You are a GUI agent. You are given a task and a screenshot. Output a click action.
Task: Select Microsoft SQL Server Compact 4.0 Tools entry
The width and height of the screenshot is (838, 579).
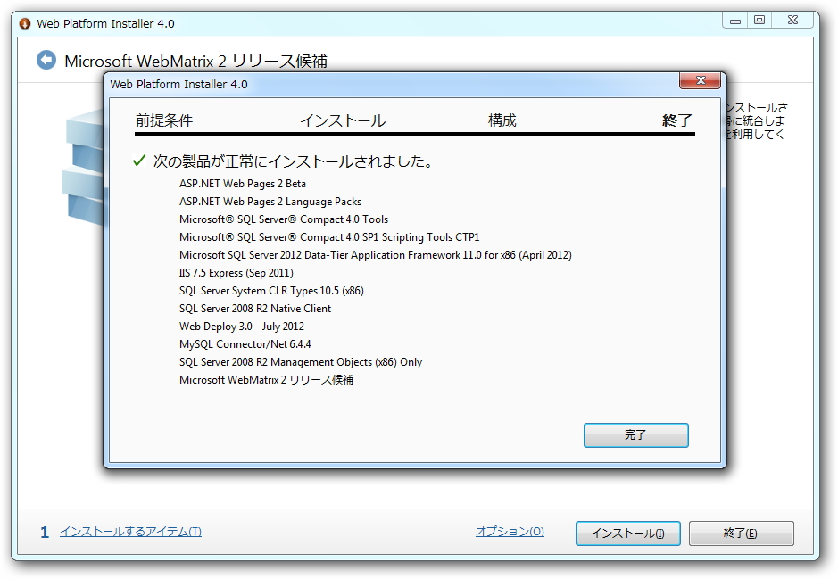pos(285,219)
